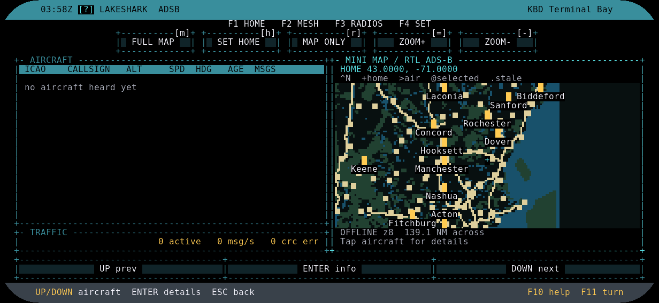
Task: Click the HDG column header
Action: tap(204, 69)
